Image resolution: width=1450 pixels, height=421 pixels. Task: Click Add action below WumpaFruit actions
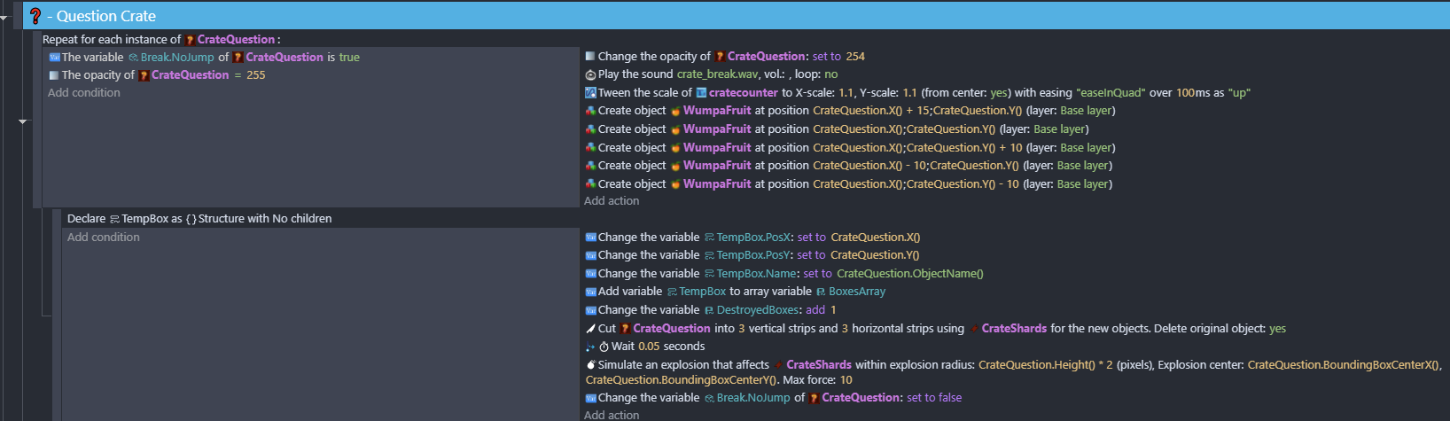612,201
